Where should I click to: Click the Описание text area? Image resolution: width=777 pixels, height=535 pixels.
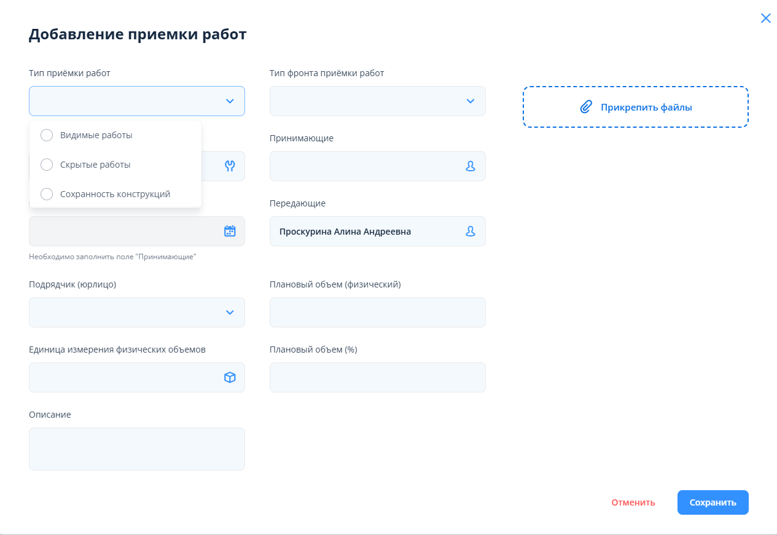click(x=136, y=449)
